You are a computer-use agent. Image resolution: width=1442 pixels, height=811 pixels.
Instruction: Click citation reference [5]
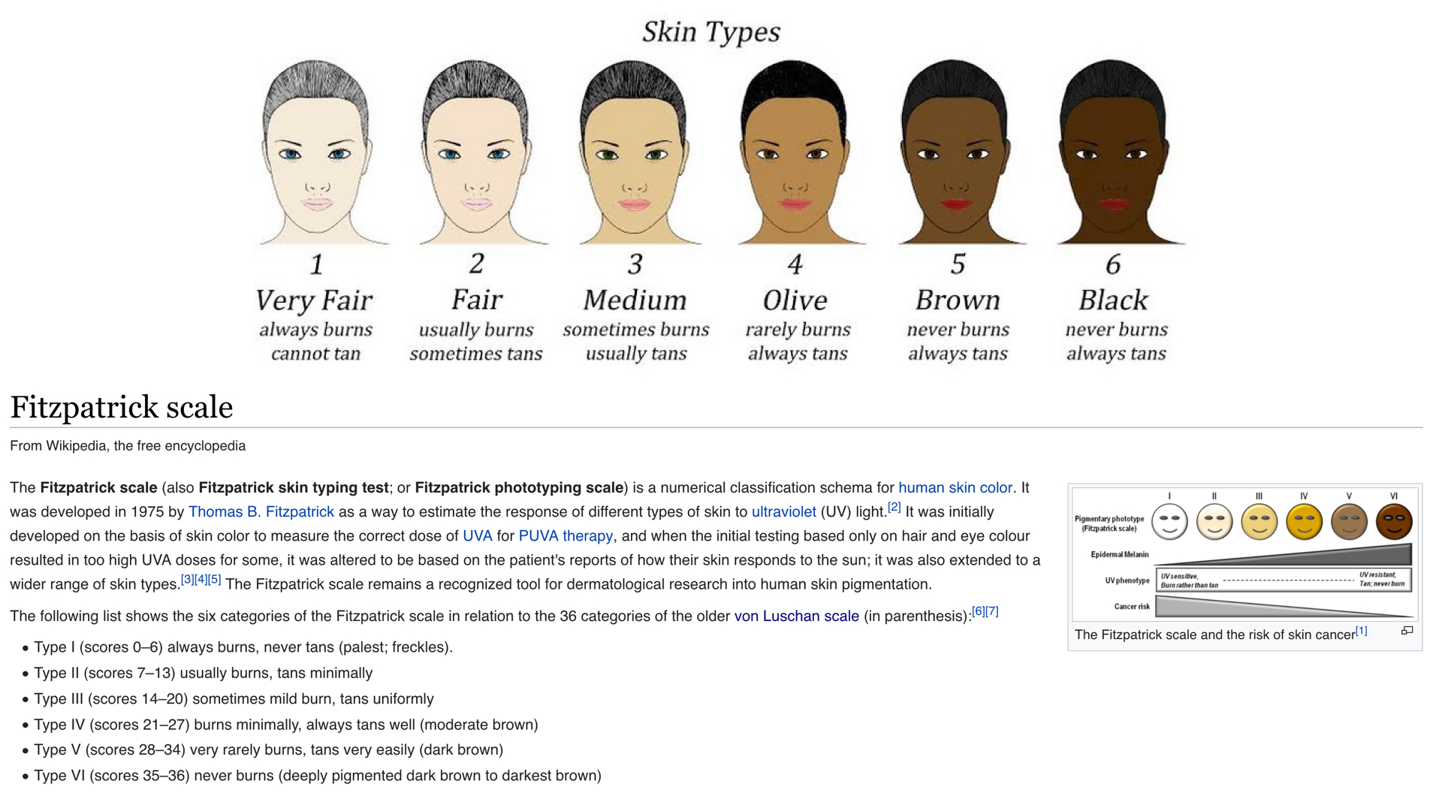[x=214, y=579]
